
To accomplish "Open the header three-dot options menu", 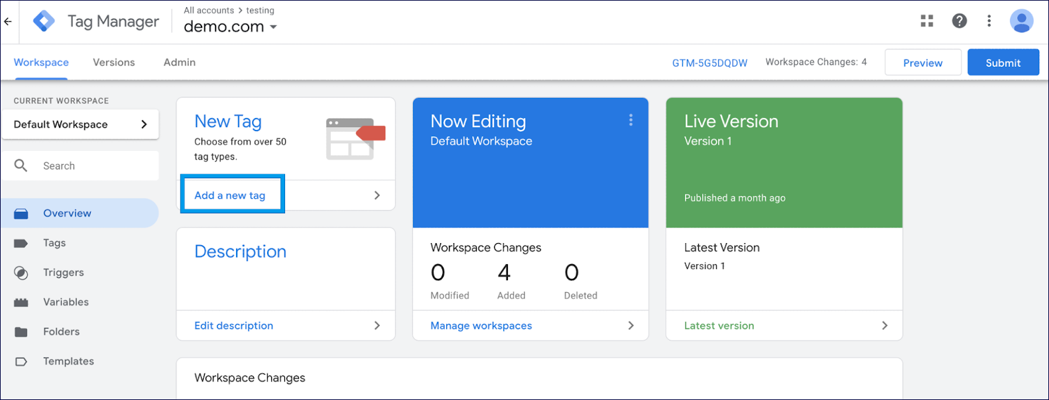I will [x=989, y=21].
